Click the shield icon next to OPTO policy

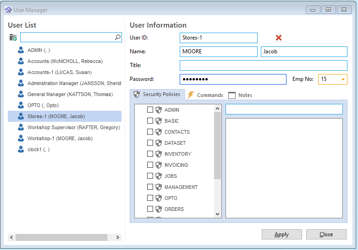click(x=159, y=198)
